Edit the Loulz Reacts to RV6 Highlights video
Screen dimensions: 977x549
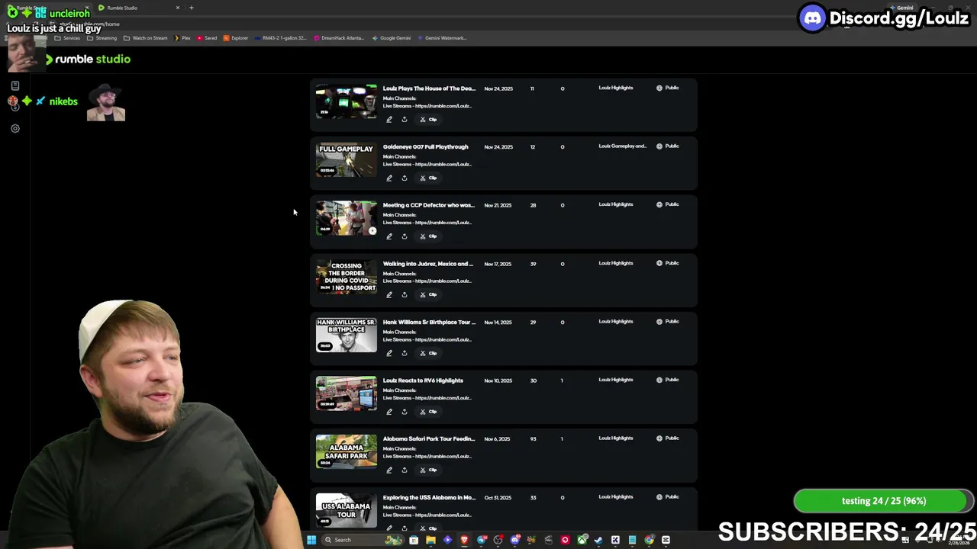389,412
